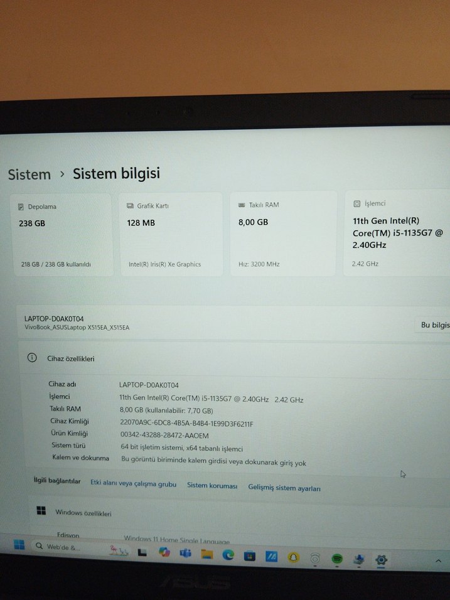Open the Takılı RAM card
Viewport: 450px width, 600px height.
[x=283, y=233]
